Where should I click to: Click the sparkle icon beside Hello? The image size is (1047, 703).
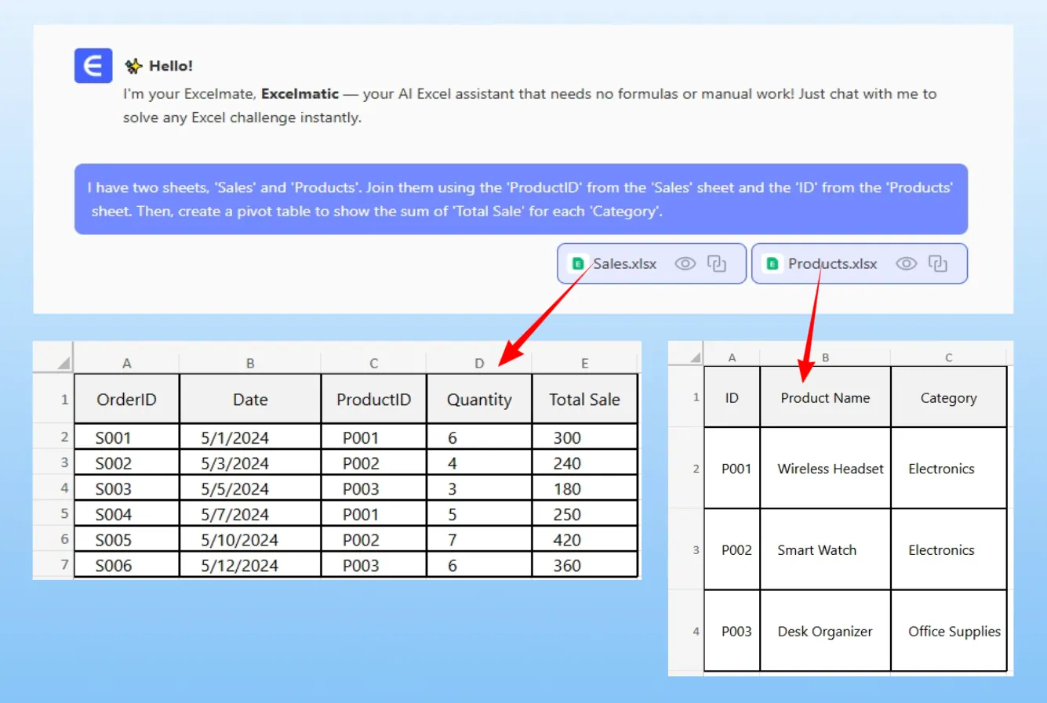pyautogui.click(x=133, y=66)
